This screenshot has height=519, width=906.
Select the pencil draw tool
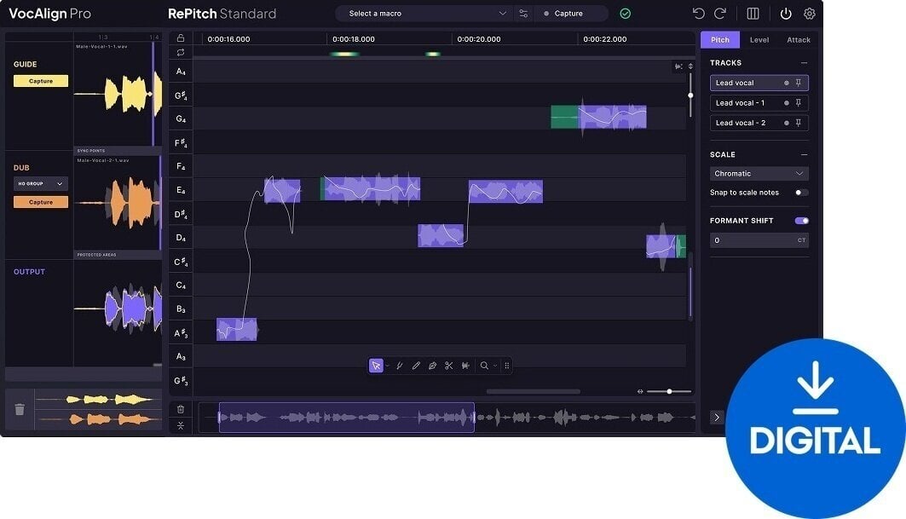coord(416,366)
